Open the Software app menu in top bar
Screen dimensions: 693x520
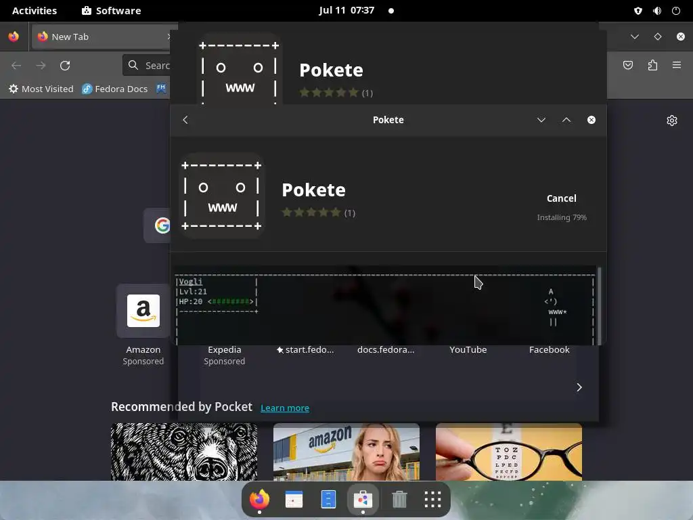[x=112, y=11]
